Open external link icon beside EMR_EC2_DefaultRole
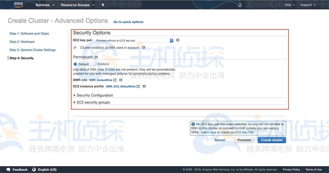The image size is (329, 173). point(138,86)
